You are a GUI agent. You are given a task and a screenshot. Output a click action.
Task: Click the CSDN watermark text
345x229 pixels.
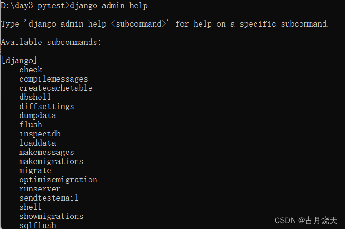(306, 220)
